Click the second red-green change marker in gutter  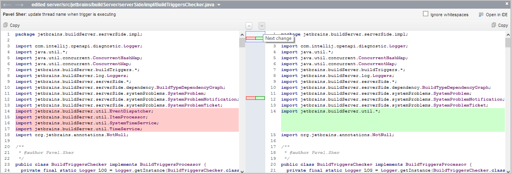(255, 98)
